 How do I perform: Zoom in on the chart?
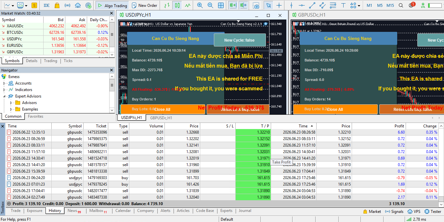(x=200, y=5)
